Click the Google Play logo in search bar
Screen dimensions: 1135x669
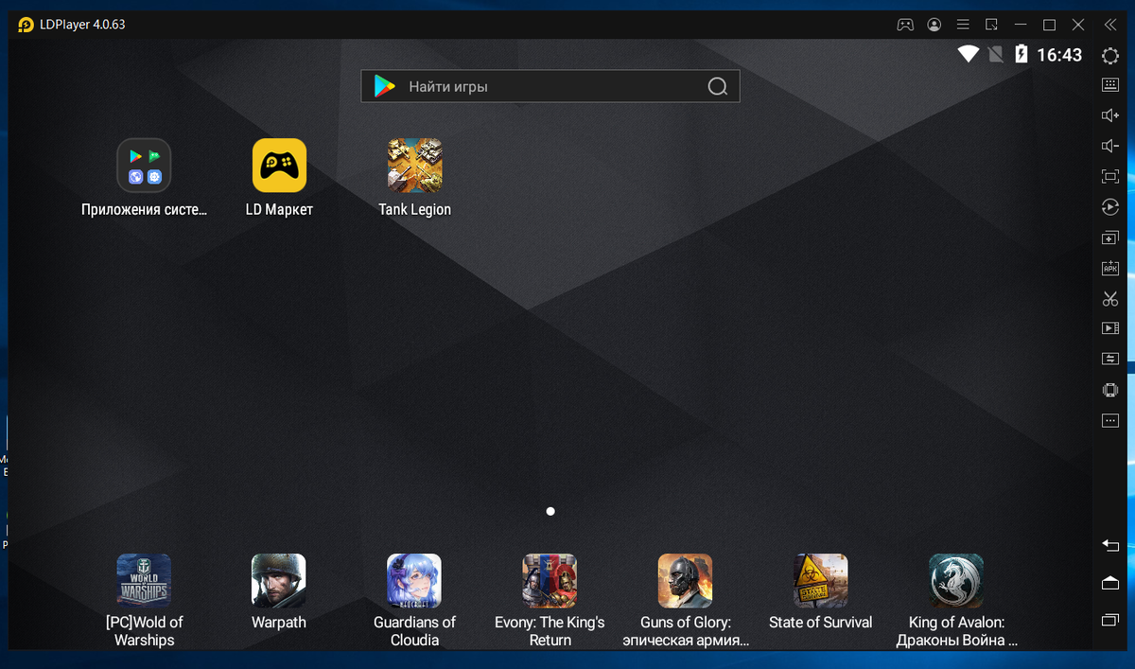384,86
